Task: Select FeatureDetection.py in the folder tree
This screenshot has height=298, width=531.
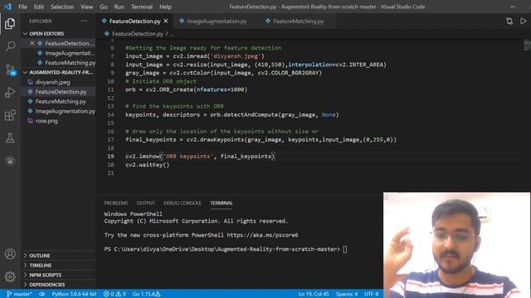Action: click(58, 92)
